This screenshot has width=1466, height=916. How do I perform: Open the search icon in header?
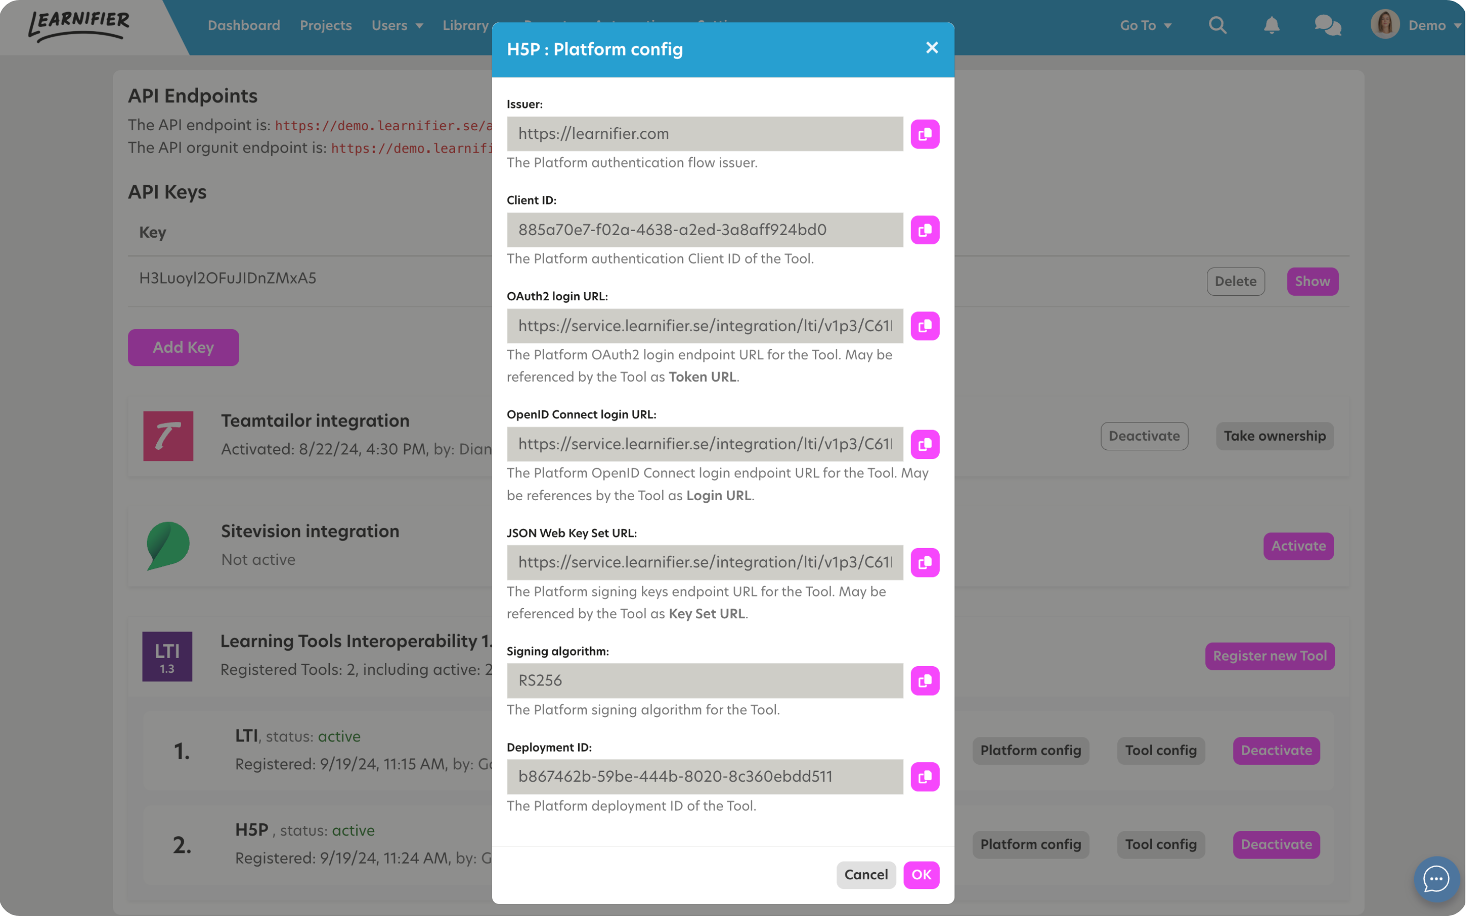pyautogui.click(x=1218, y=25)
